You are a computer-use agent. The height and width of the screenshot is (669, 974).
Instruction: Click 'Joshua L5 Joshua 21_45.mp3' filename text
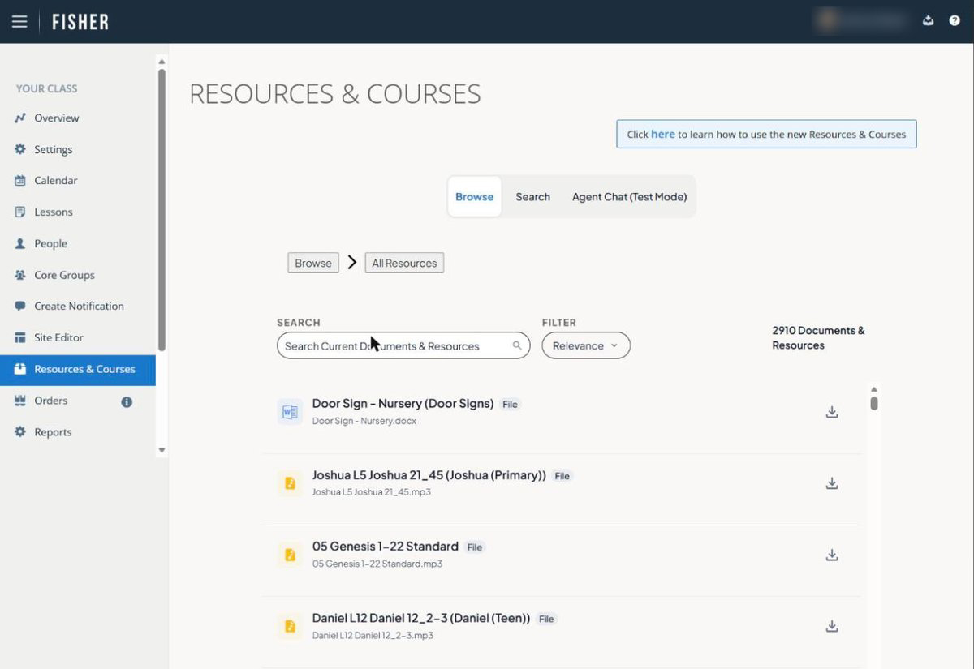[x=372, y=493]
